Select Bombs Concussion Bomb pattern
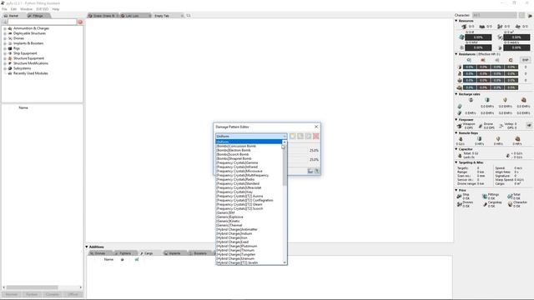Viewport: 534px width, 300px height. [x=249, y=146]
